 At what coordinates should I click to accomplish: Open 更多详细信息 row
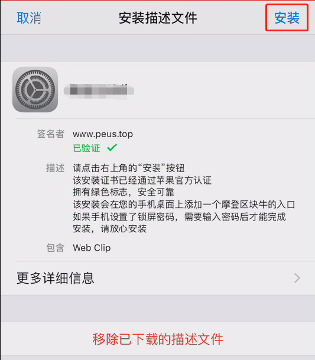pos(157,278)
